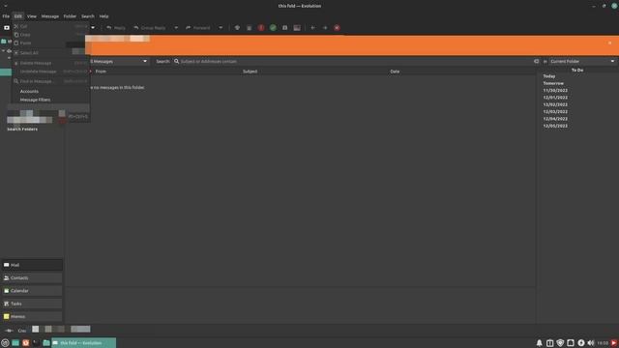Click the search magnifier icon
The height and width of the screenshot is (348, 619).
tap(176, 61)
